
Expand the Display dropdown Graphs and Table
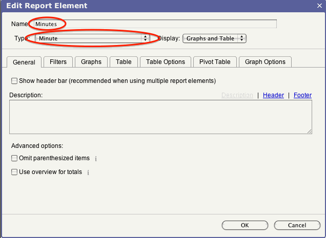pos(215,38)
